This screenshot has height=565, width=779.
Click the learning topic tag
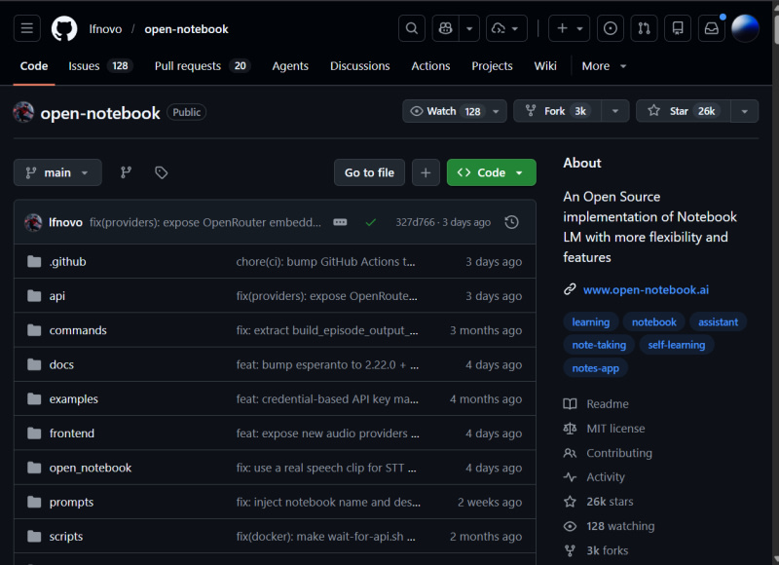pyautogui.click(x=591, y=322)
